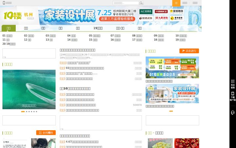
Task: Open the summary mentioning 6.26-7.2
Action: pos(100,56)
